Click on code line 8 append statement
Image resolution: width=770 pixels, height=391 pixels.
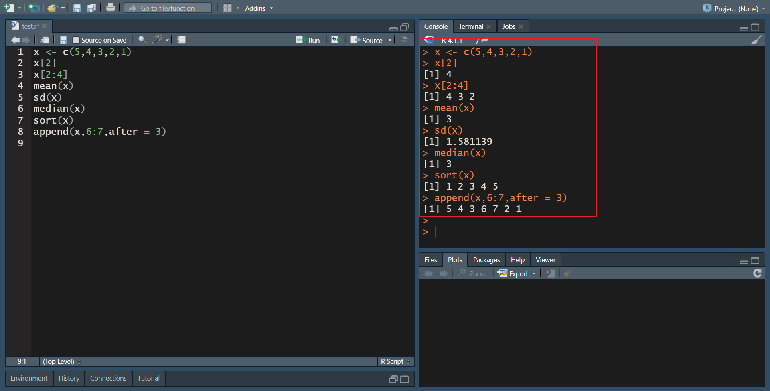[99, 132]
